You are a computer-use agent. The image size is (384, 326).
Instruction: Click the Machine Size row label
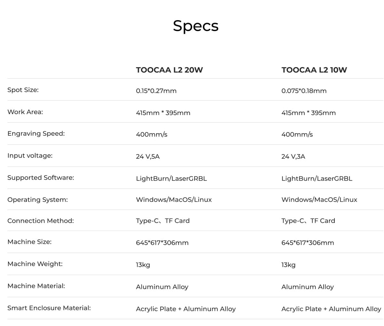click(x=29, y=242)
